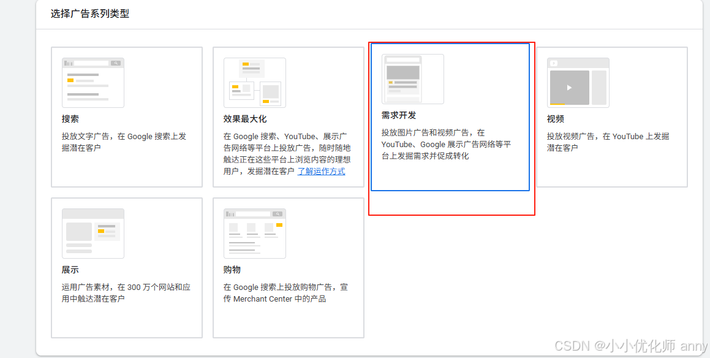The width and height of the screenshot is (710, 358).
Task: Click description 运用广告素材，在 300 万个网站
Action: pos(126,293)
